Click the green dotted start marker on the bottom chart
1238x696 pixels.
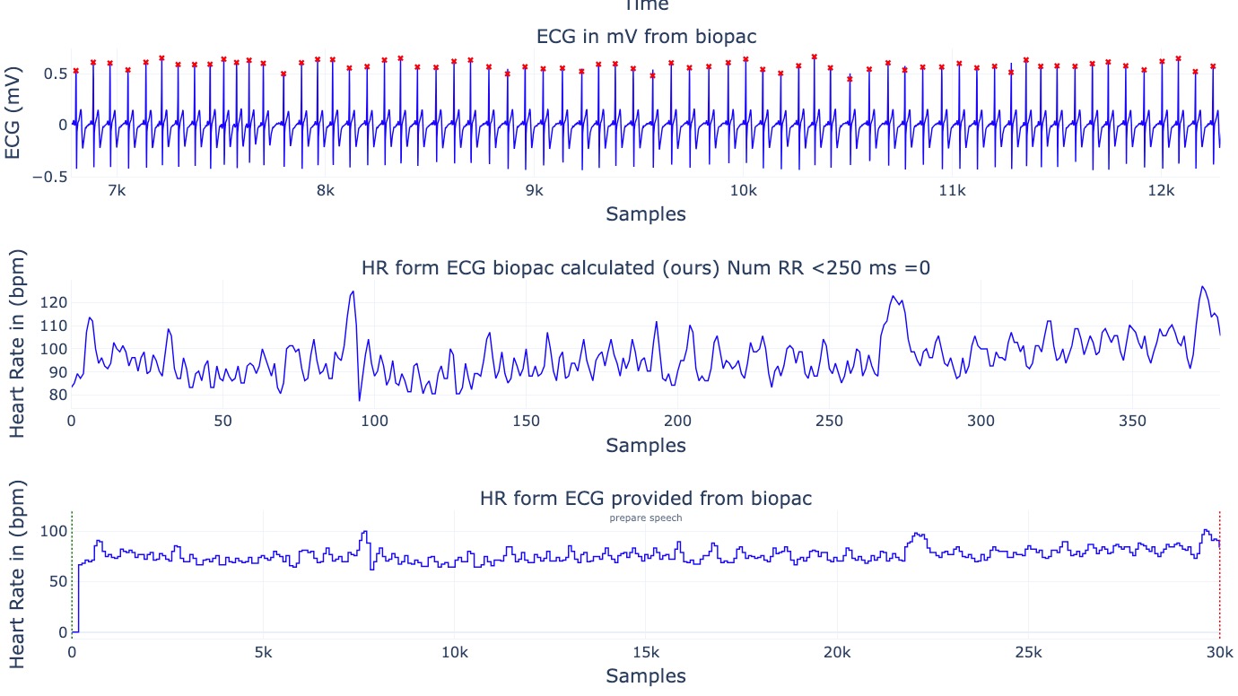pos(72,573)
